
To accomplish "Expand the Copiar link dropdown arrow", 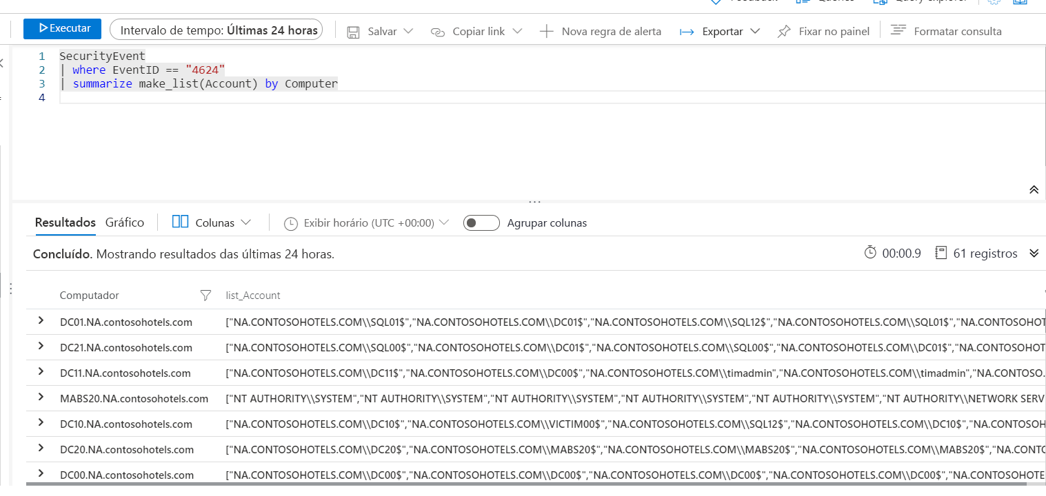I will click(517, 31).
